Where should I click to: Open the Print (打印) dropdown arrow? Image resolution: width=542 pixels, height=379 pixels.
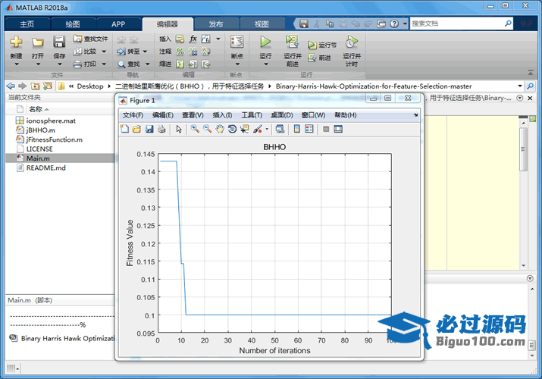pos(103,64)
